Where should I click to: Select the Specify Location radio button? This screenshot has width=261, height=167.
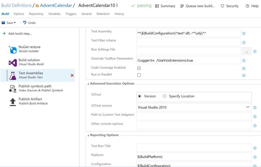click(164, 96)
